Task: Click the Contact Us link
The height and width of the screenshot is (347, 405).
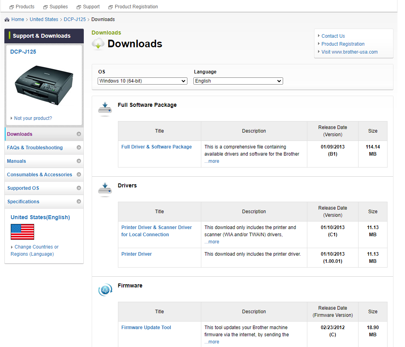Action: click(x=333, y=36)
